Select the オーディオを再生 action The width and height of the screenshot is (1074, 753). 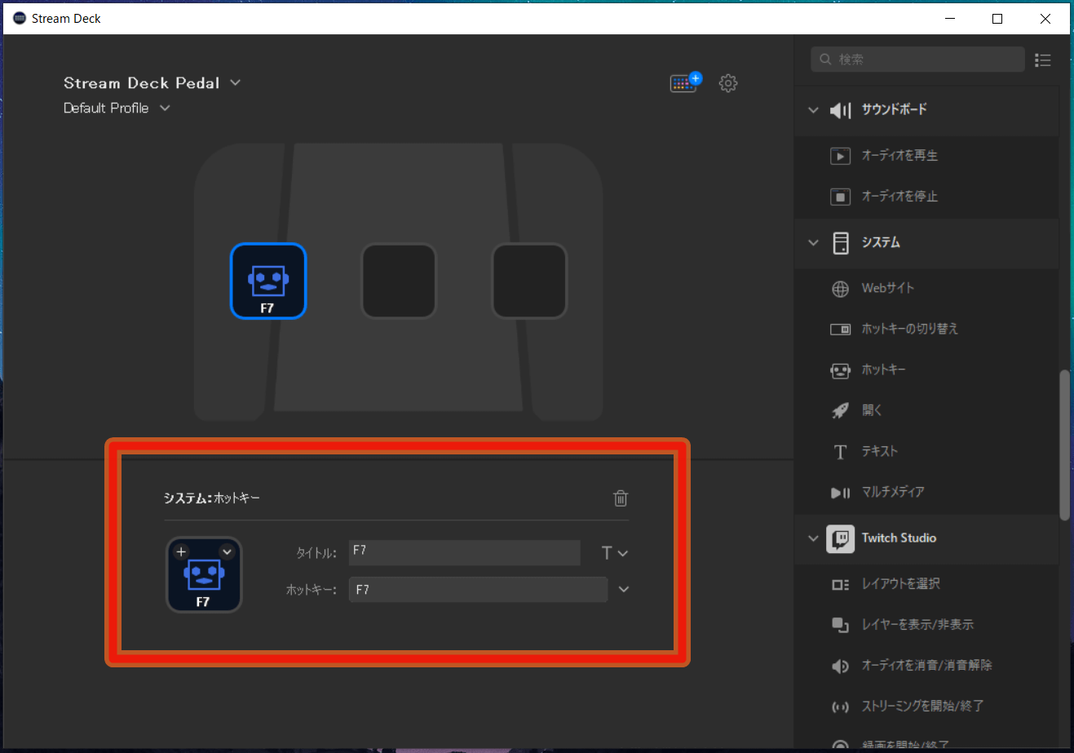[x=926, y=155]
